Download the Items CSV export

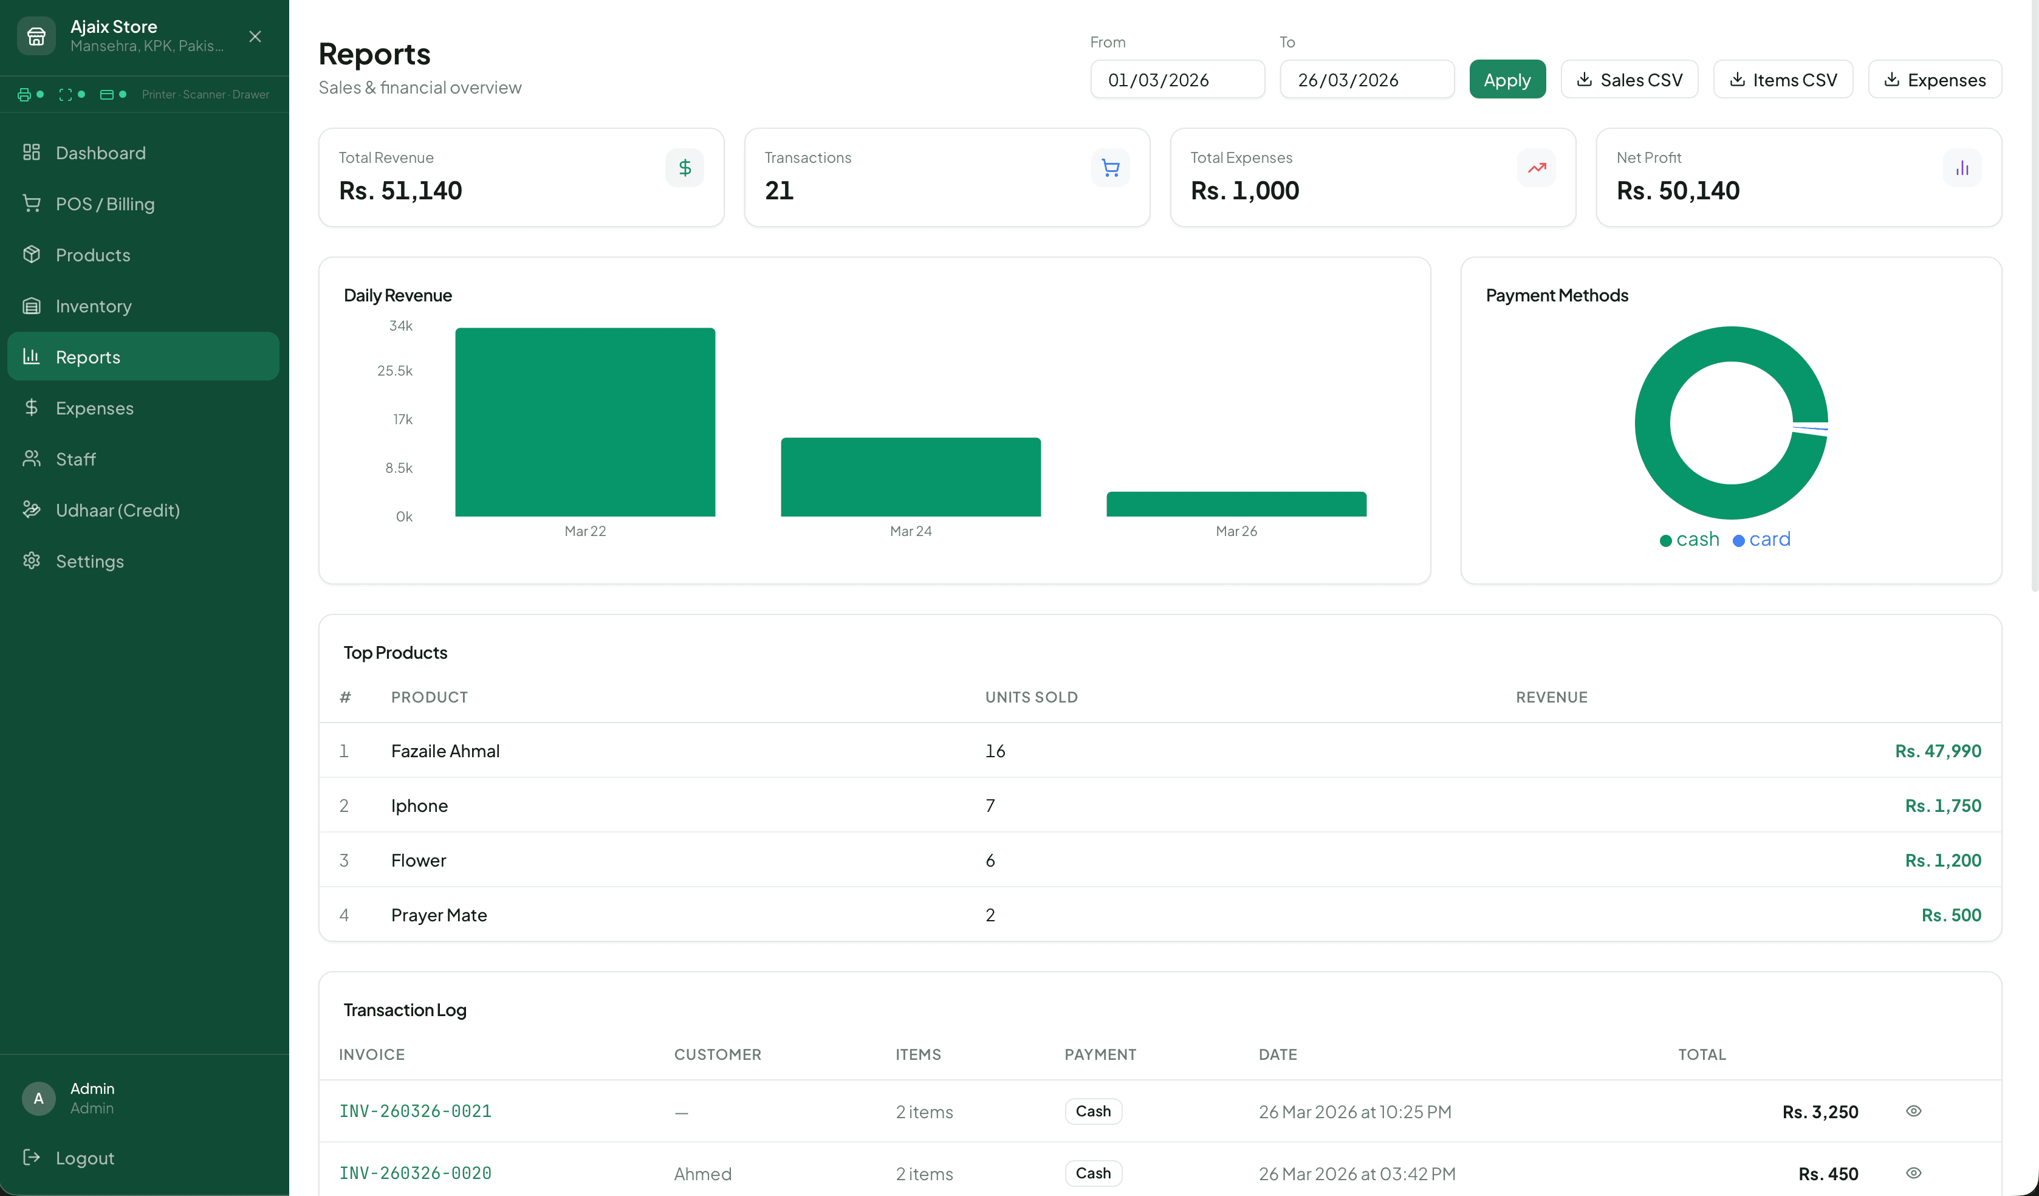(x=1783, y=78)
